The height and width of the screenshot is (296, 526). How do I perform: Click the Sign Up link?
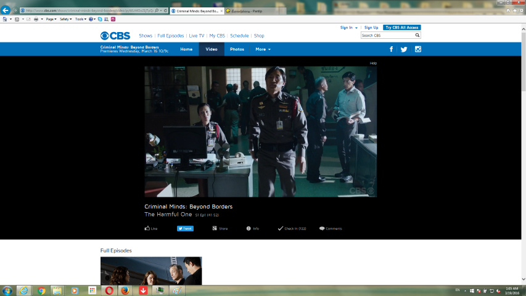tap(371, 28)
